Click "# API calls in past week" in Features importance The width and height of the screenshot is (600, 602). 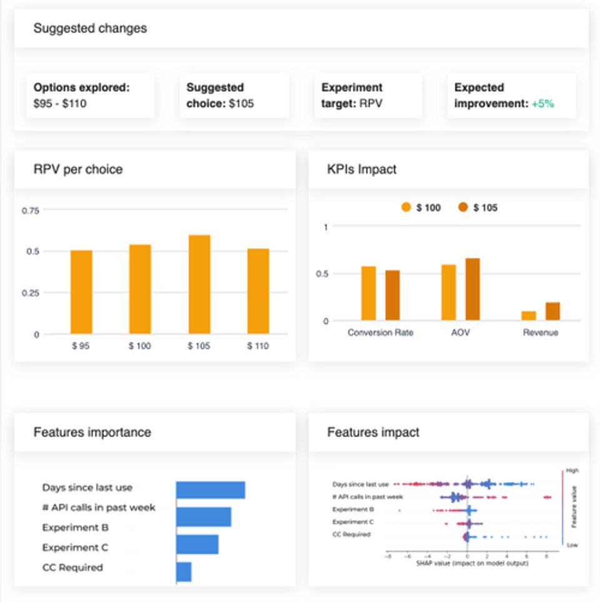coord(99,508)
